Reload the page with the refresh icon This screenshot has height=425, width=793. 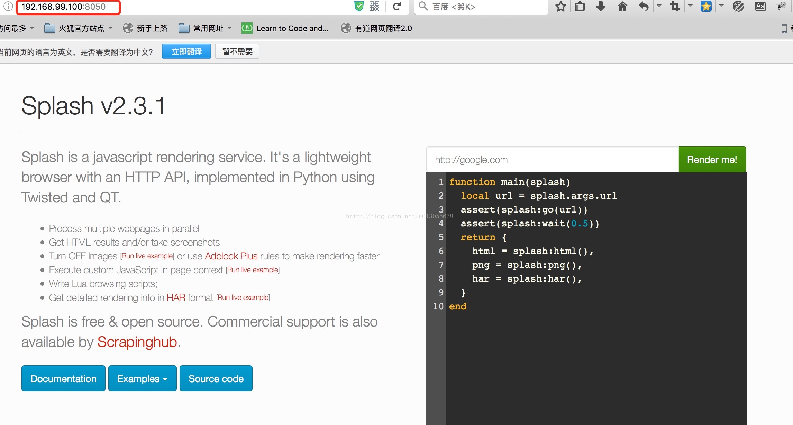click(397, 6)
